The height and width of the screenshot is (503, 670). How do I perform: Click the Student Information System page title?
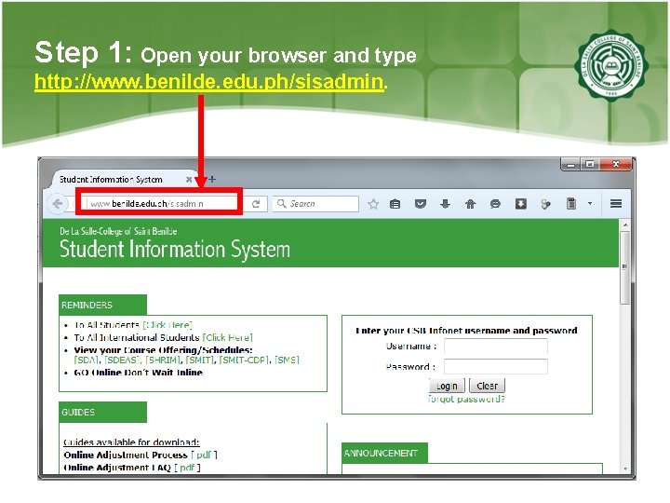(x=175, y=249)
